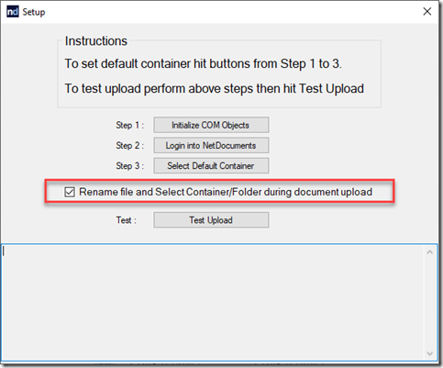
Task: Click the Initialize COM Objects button
Action: [x=211, y=125]
